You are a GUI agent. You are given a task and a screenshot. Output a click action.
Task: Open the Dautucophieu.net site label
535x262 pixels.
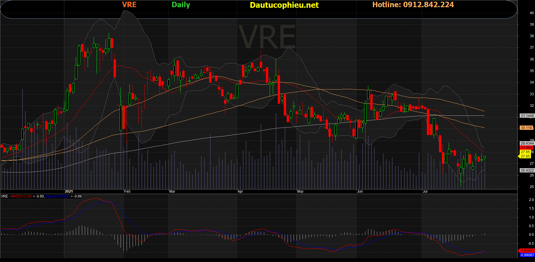click(284, 5)
